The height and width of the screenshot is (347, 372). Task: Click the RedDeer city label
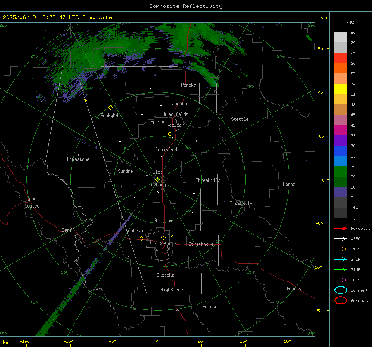(175, 125)
